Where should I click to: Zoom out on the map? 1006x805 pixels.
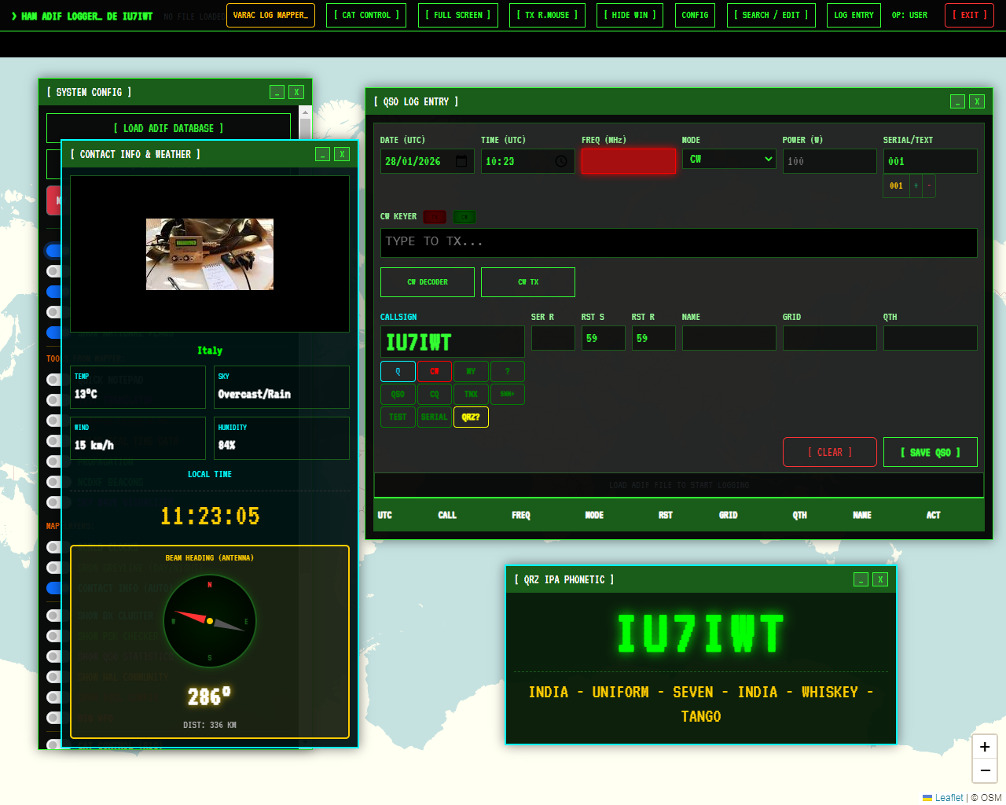coord(984,770)
